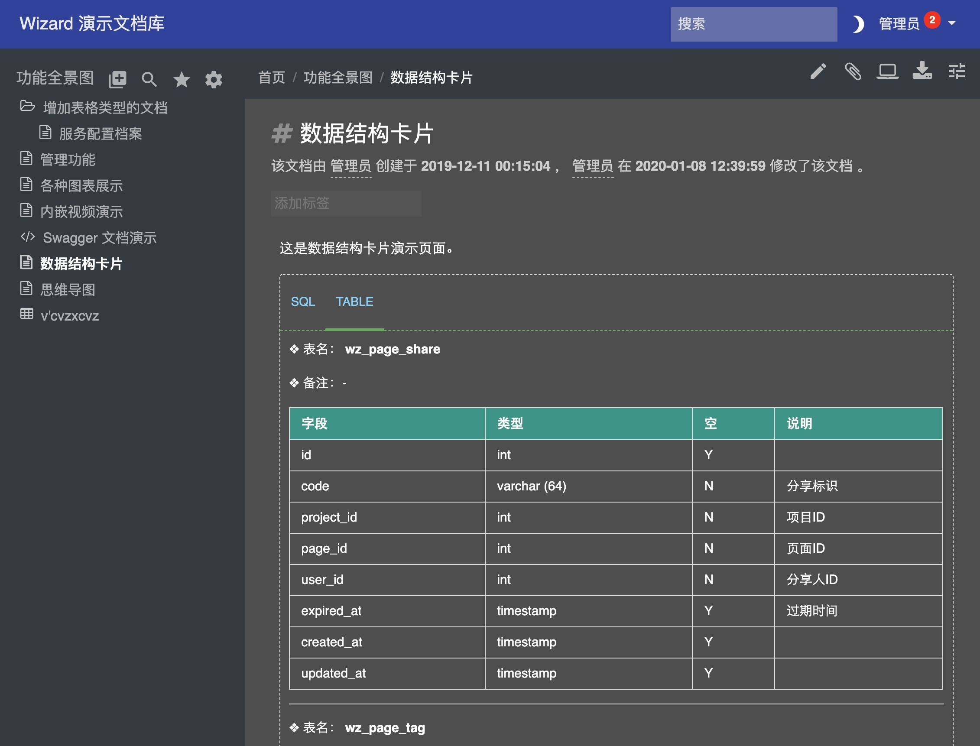This screenshot has width=980, height=746.
Task: Click the laptop presentation mode icon
Action: (x=887, y=71)
